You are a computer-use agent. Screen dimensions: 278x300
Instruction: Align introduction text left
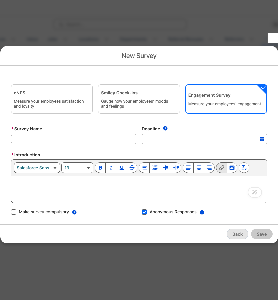[x=188, y=168]
